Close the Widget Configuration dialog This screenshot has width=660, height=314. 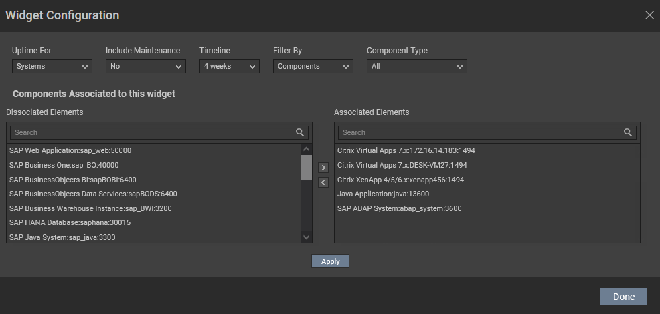coord(649,15)
